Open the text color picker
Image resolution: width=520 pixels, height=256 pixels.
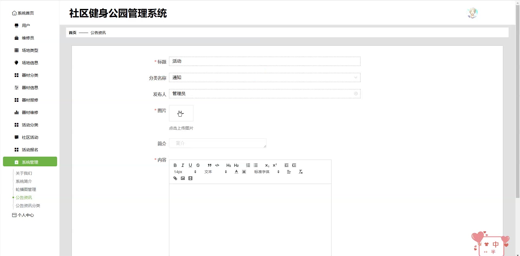click(236, 172)
